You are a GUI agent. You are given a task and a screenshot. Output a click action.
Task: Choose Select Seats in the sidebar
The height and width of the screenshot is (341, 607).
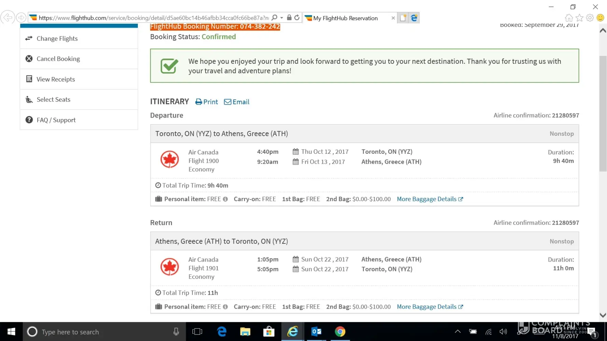tap(79, 100)
